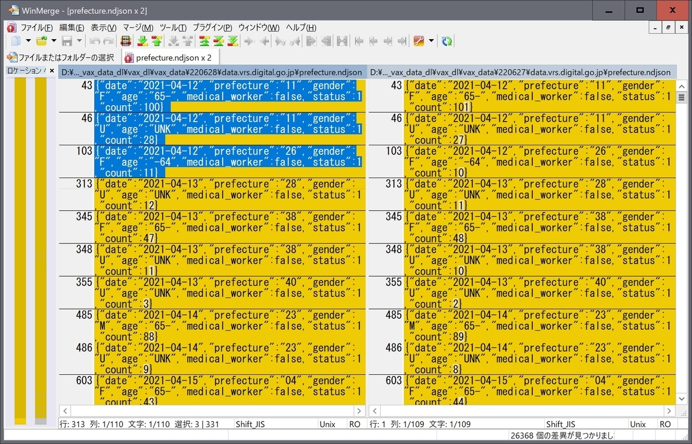Click the Undo arrow icon
The image size is (692, 444).
click(x=95, y=41)
